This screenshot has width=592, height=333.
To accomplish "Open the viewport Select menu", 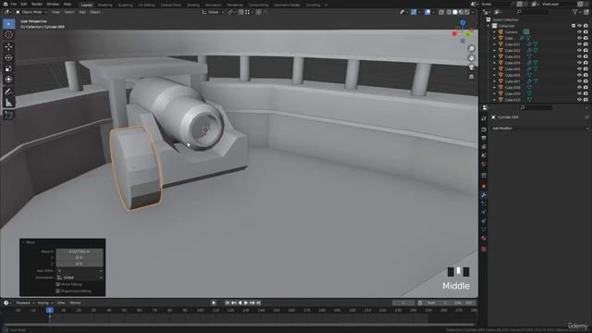I will click(69, 12).
